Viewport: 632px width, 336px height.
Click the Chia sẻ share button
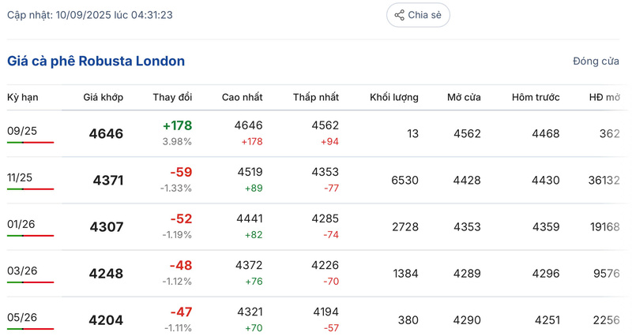[x=418, y=15]
